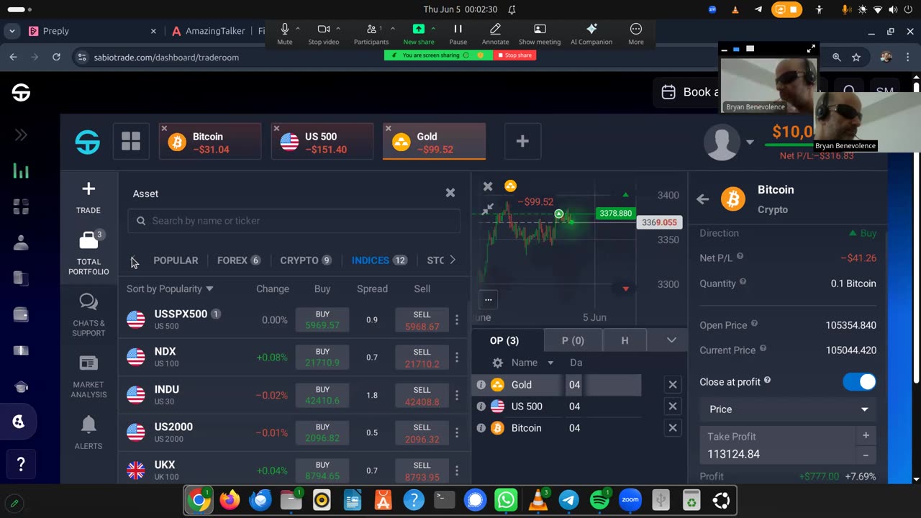Screen dimensions: 921x518
Task: Open the Market Analysis panel
Action: [89, 377]
